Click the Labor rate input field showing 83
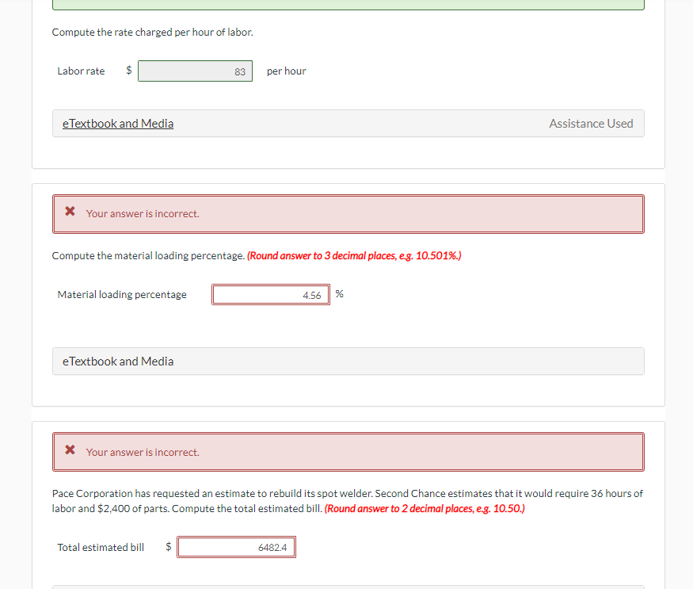The height and width of the screenshot is (589, 693). [195, 71]
